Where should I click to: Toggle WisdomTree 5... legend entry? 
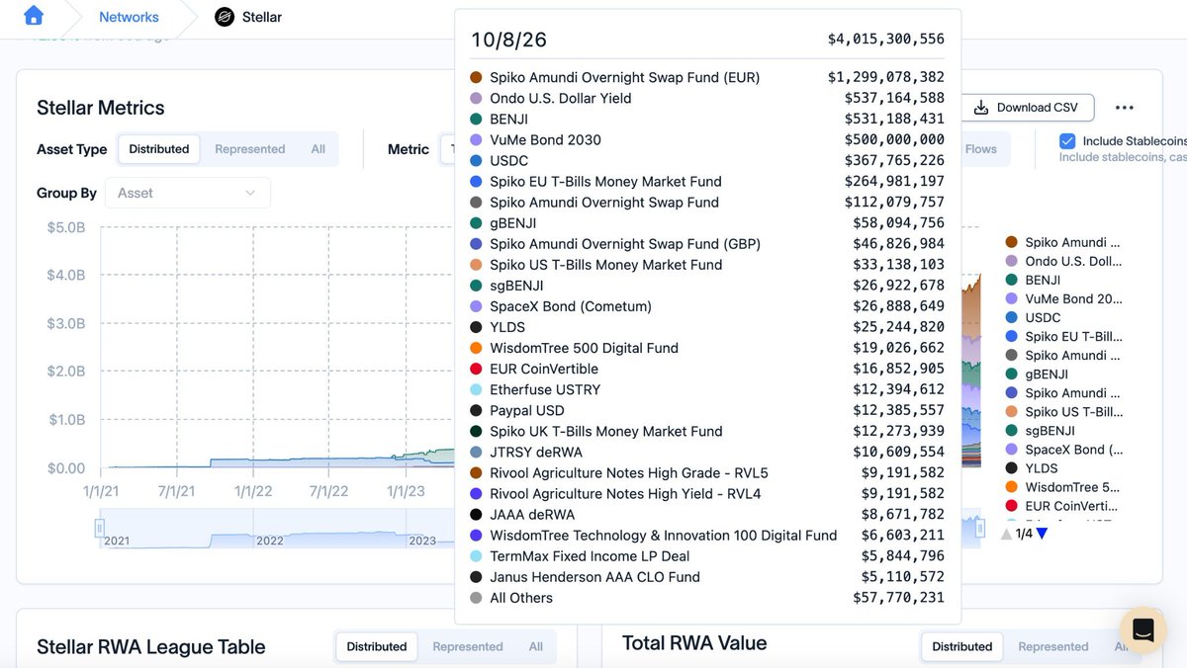point(1063,487)
